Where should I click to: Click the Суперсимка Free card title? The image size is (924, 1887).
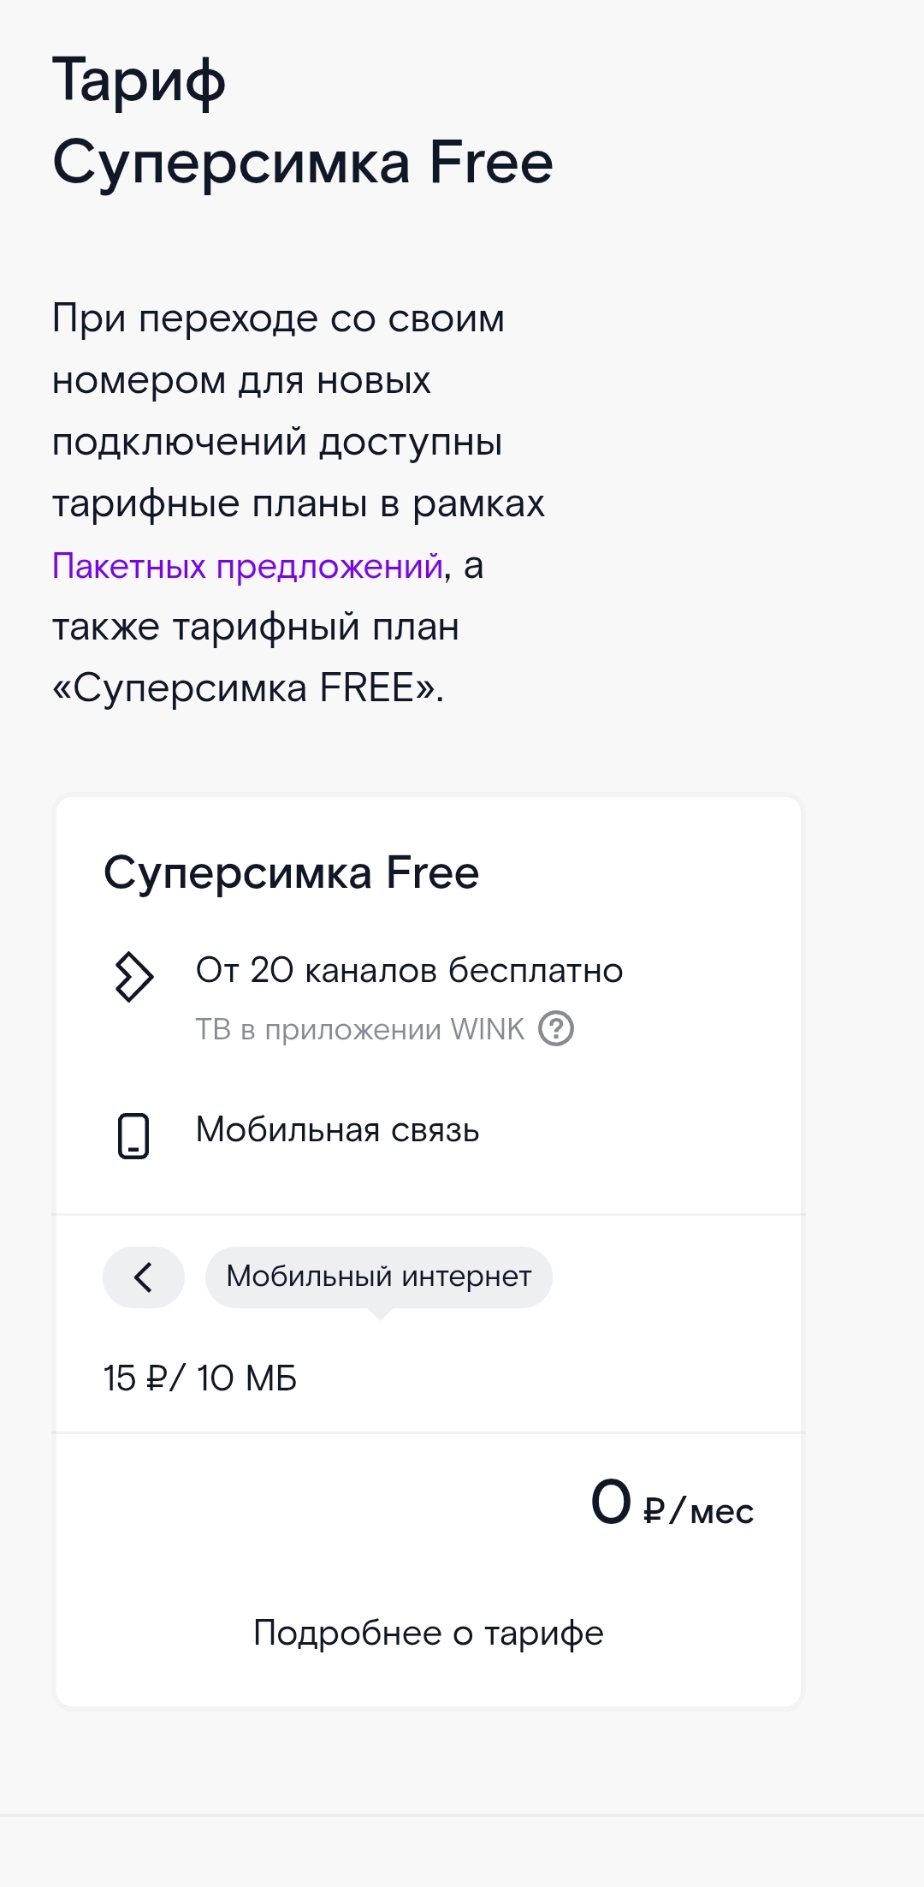pos(291,873)
